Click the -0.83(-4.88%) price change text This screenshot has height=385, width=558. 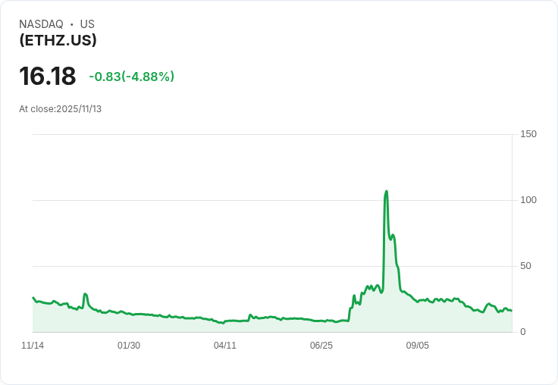131,77
